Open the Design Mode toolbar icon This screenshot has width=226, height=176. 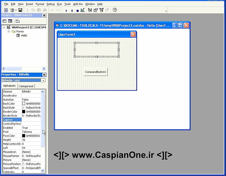83,10
